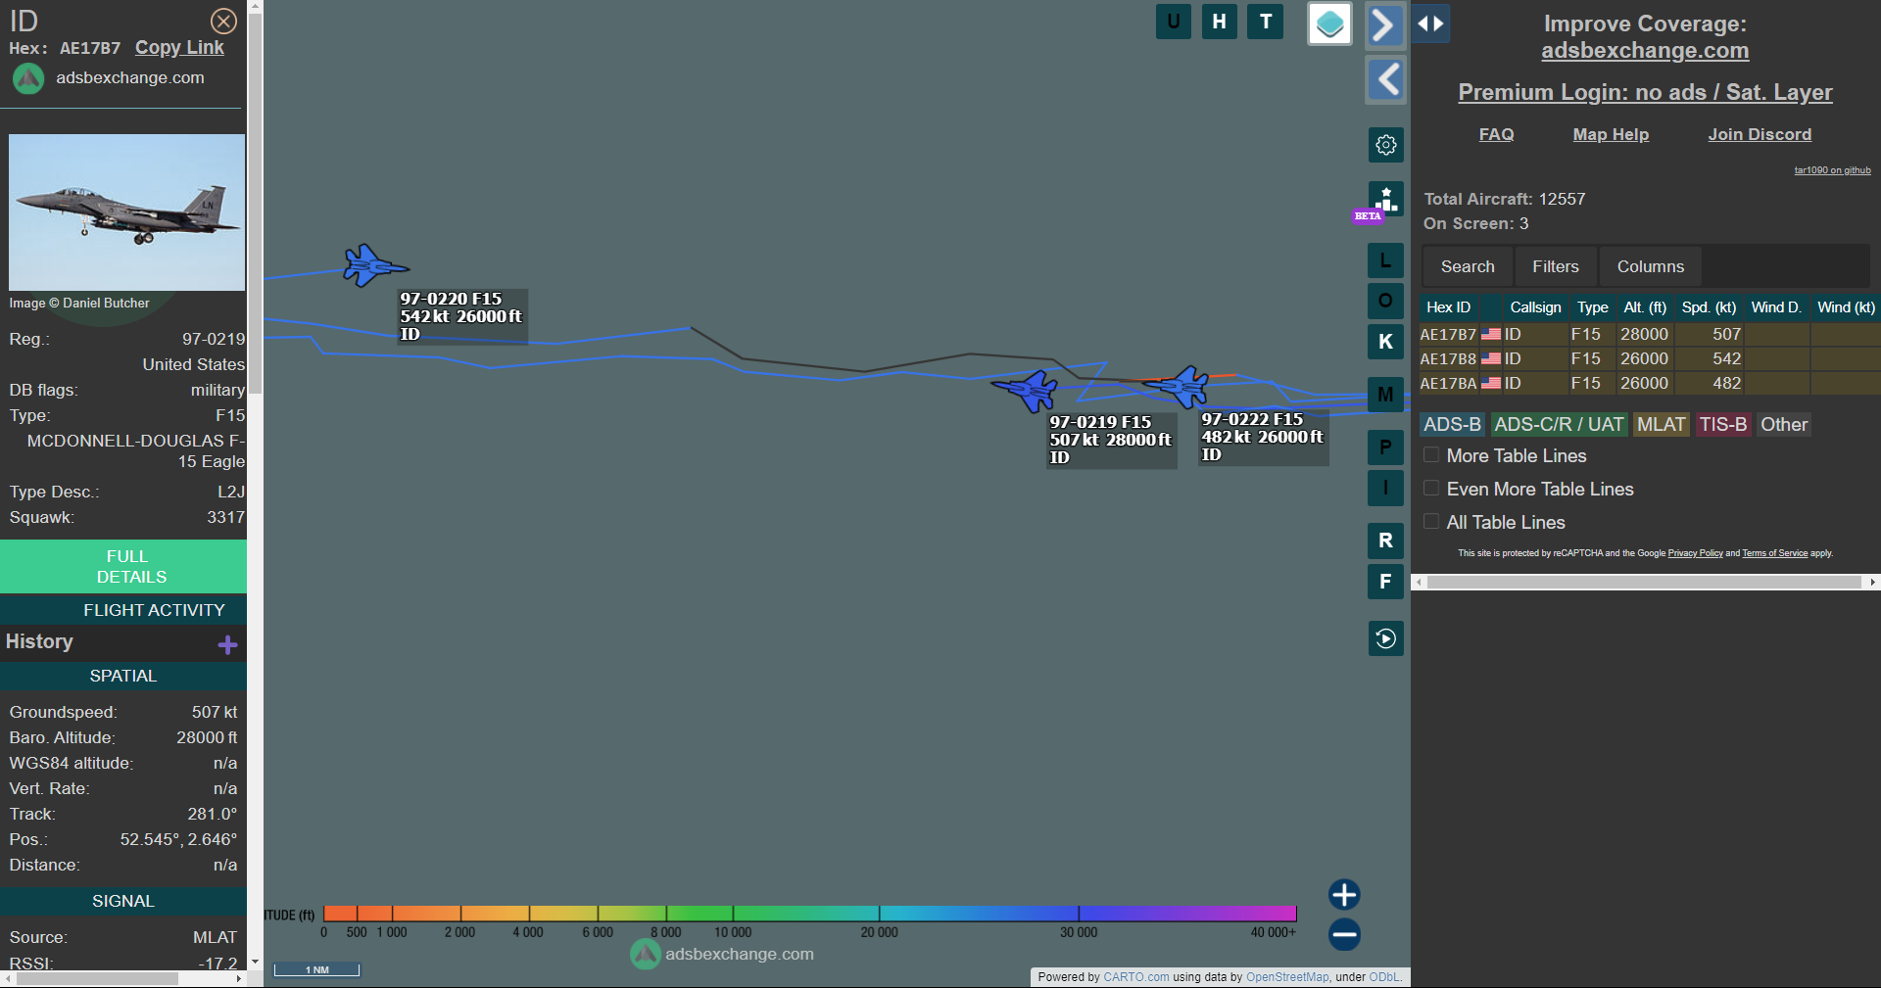The image size is (1881, 988).
Task: Open the Search tab
Action: tap(1468, 266)
